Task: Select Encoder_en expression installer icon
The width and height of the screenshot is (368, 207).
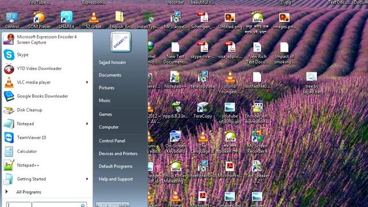Action: coord(257,113)
